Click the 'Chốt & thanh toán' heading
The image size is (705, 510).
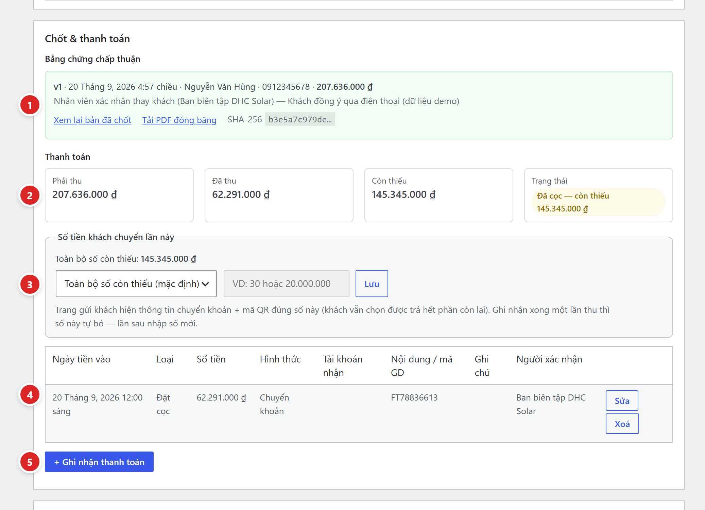click(87, 39)
